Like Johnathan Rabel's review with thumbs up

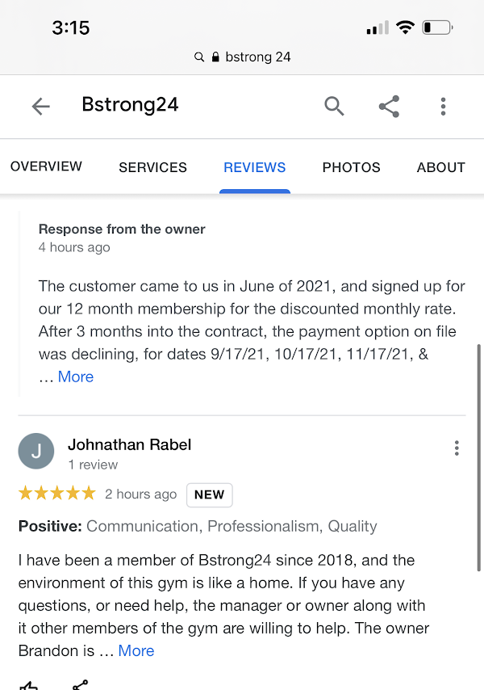(28, 685)
